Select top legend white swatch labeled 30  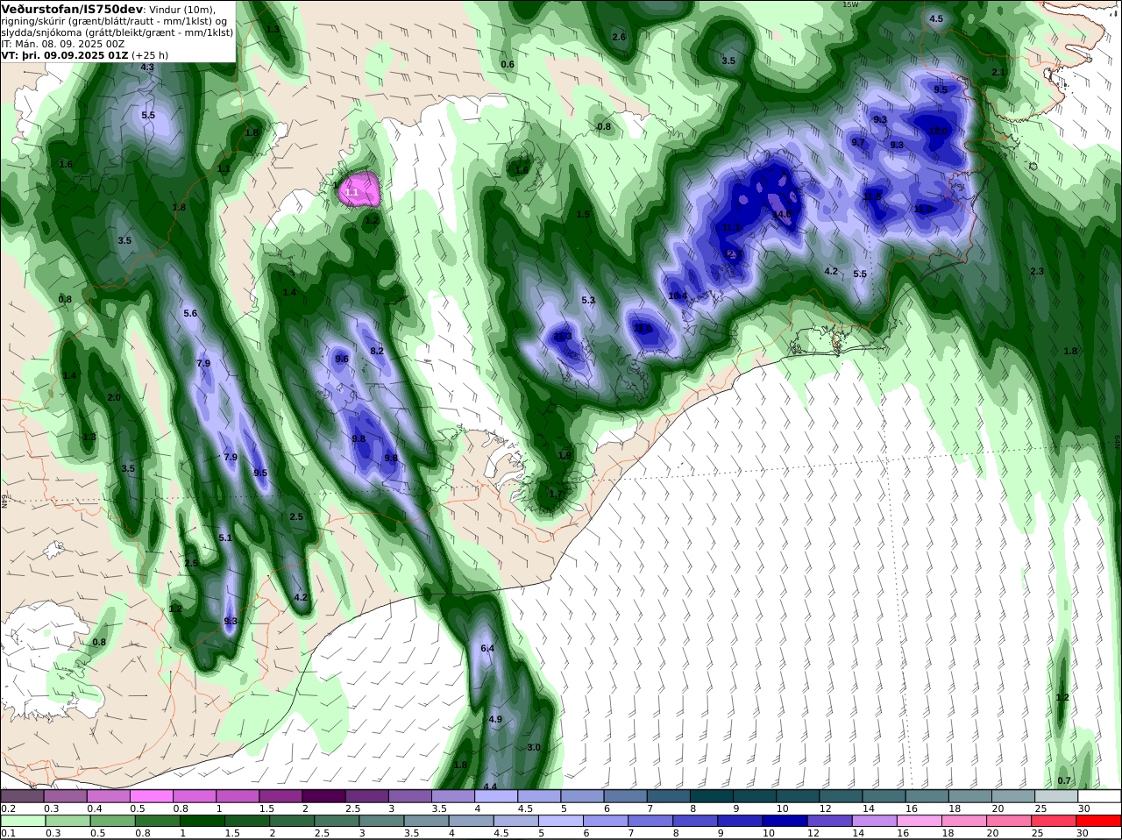(1099, 796)
